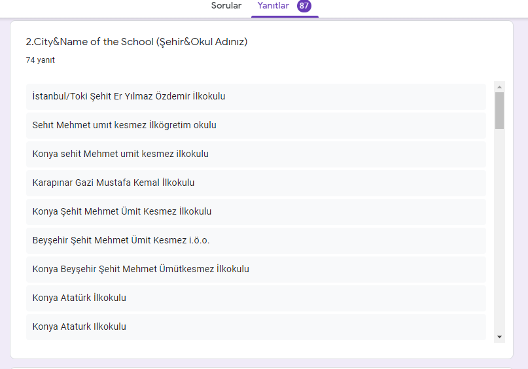Click the scroll down arrow of the response list
Image resolution: width=528 pixels, height=369 pixels.
click(500, 336)
